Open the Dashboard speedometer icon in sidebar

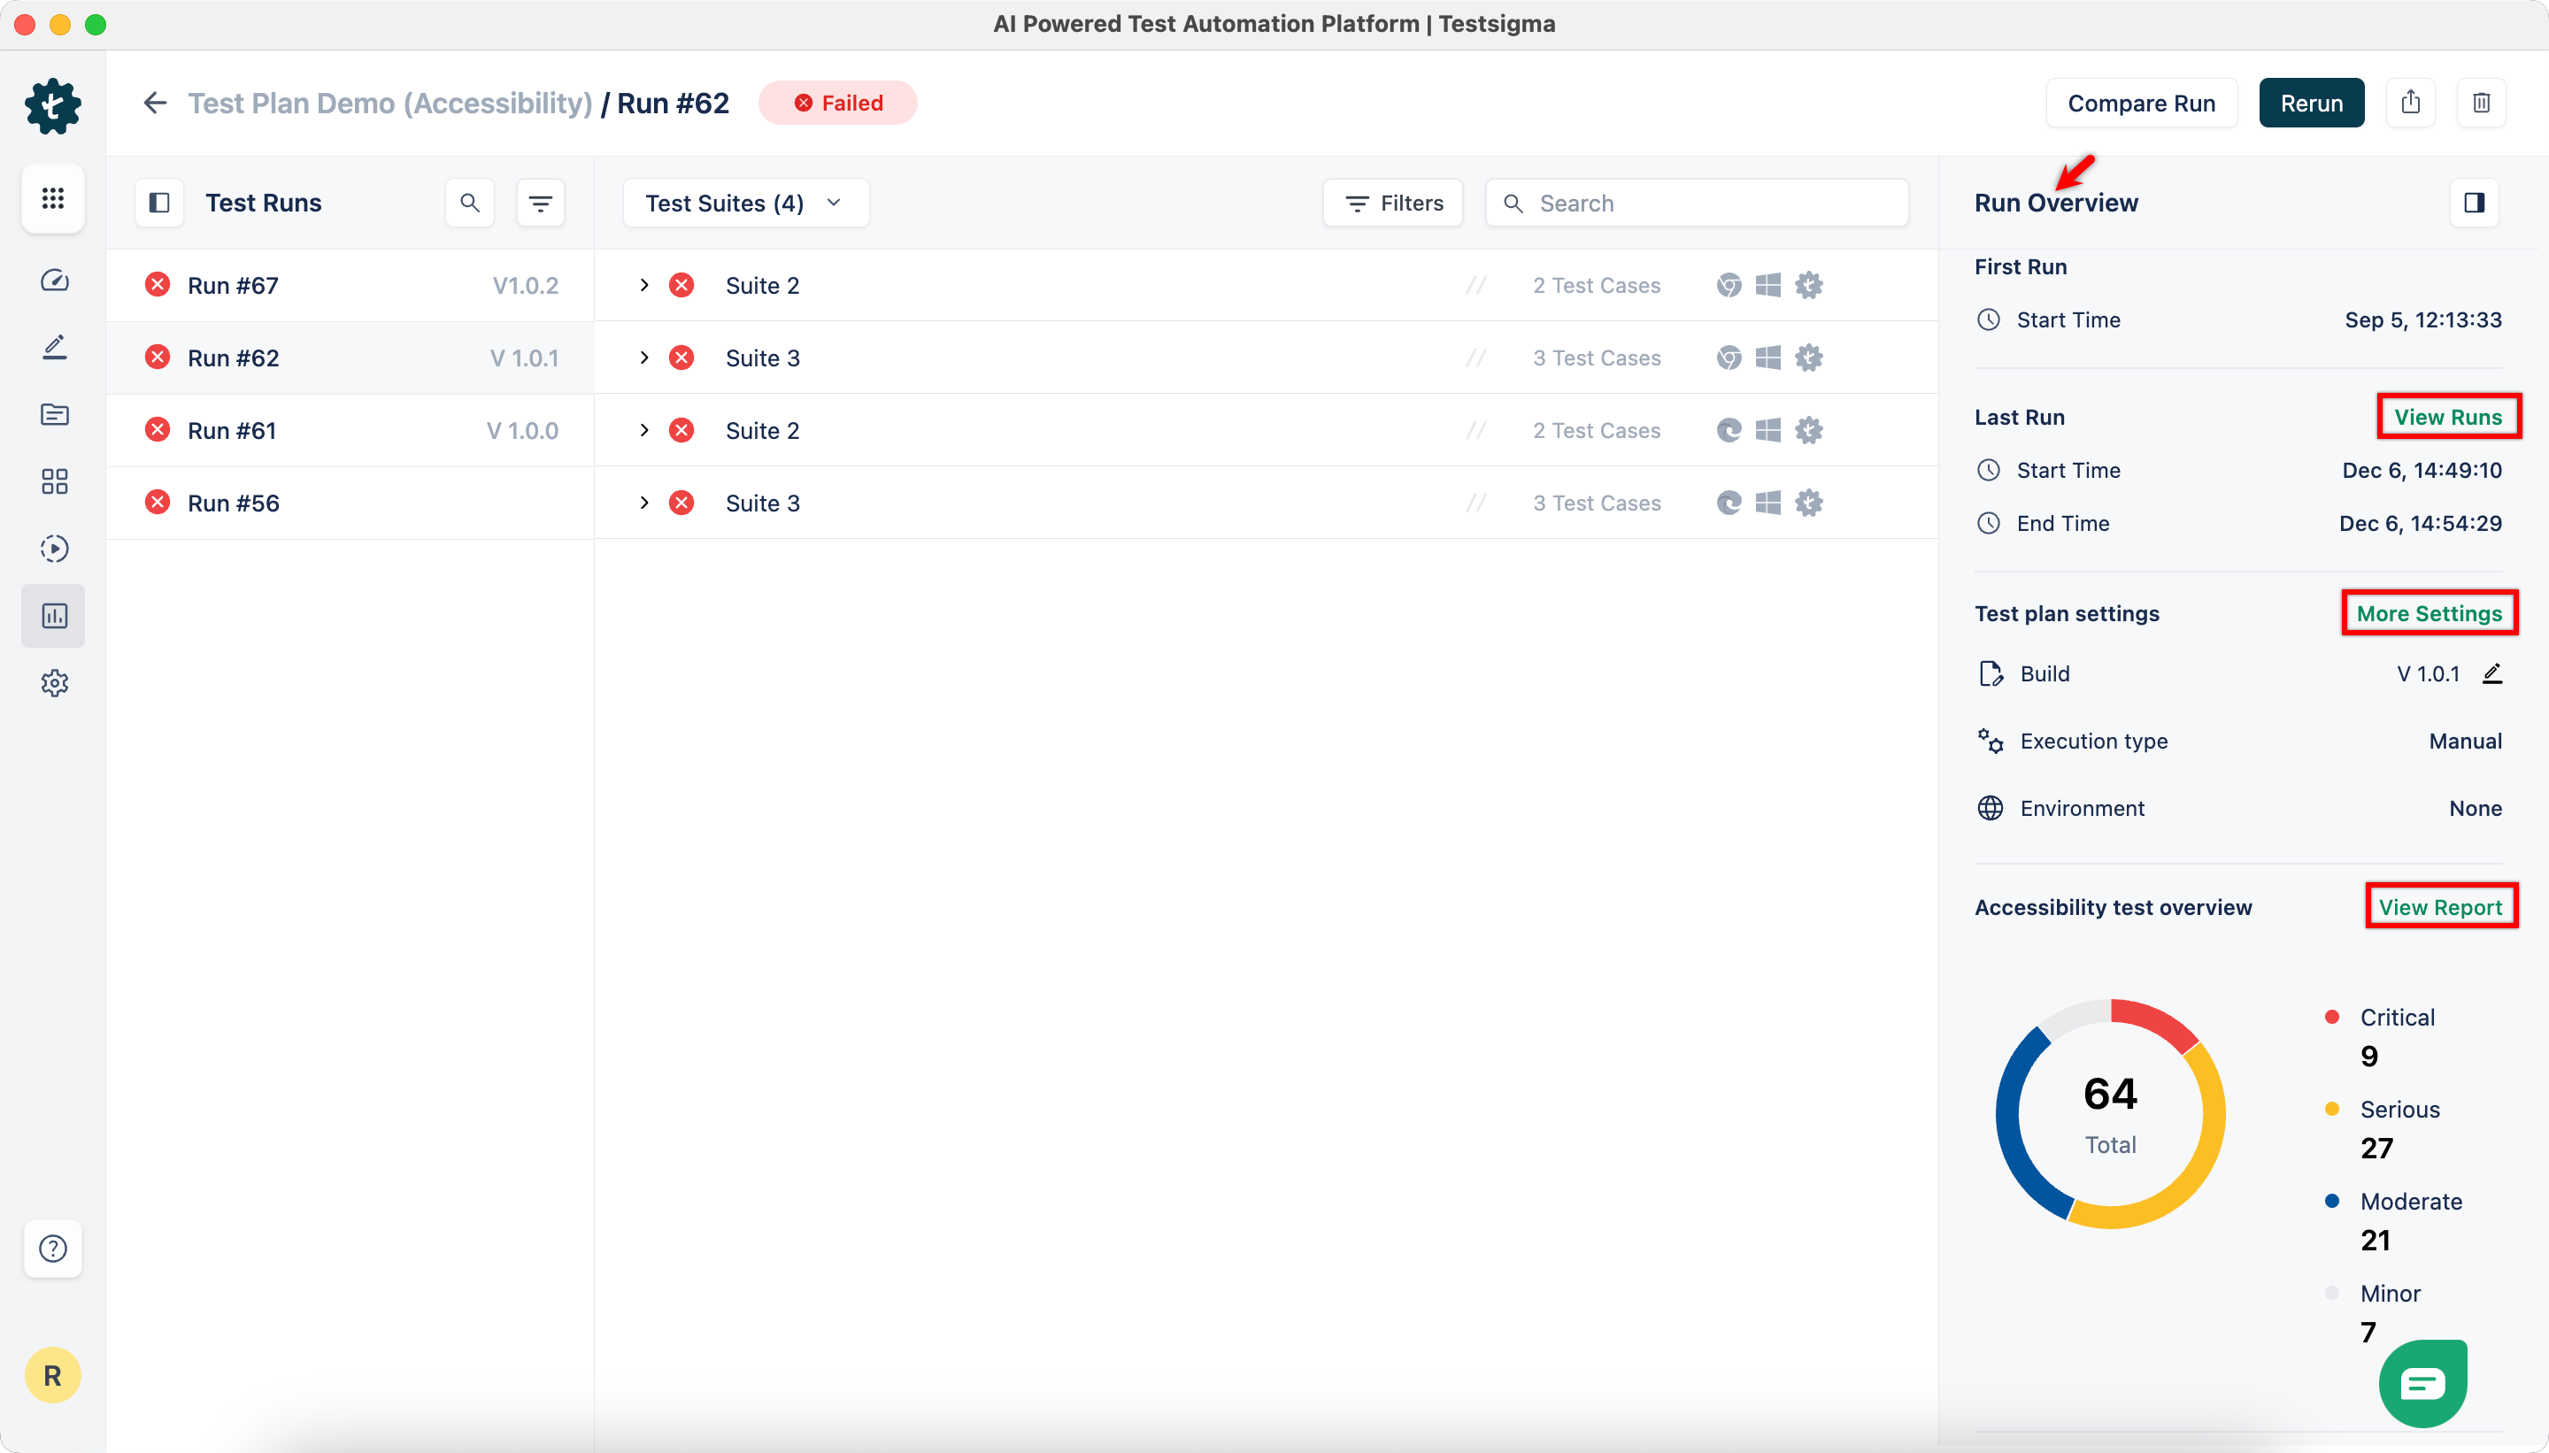tap(54, 281)
